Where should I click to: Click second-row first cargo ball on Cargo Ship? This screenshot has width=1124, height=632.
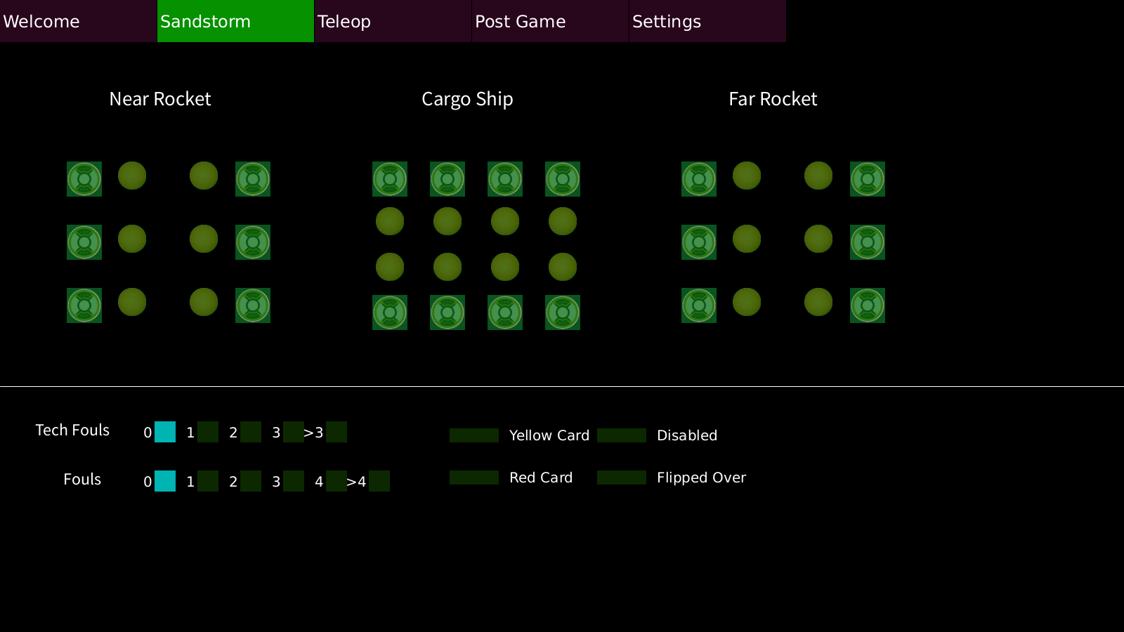click(390, 221)
